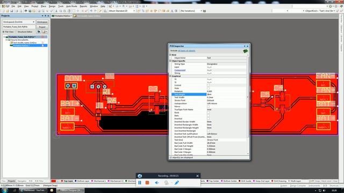The width and height of the screenshot is (344, 193).
Task: Pause the screen recording
Action: tap(140, 182)
